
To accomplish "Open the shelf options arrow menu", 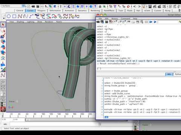I will 4,18.
